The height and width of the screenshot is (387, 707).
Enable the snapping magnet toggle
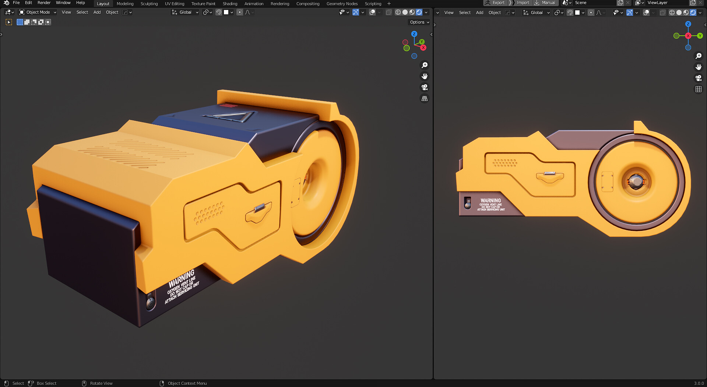tap(218, 12)
